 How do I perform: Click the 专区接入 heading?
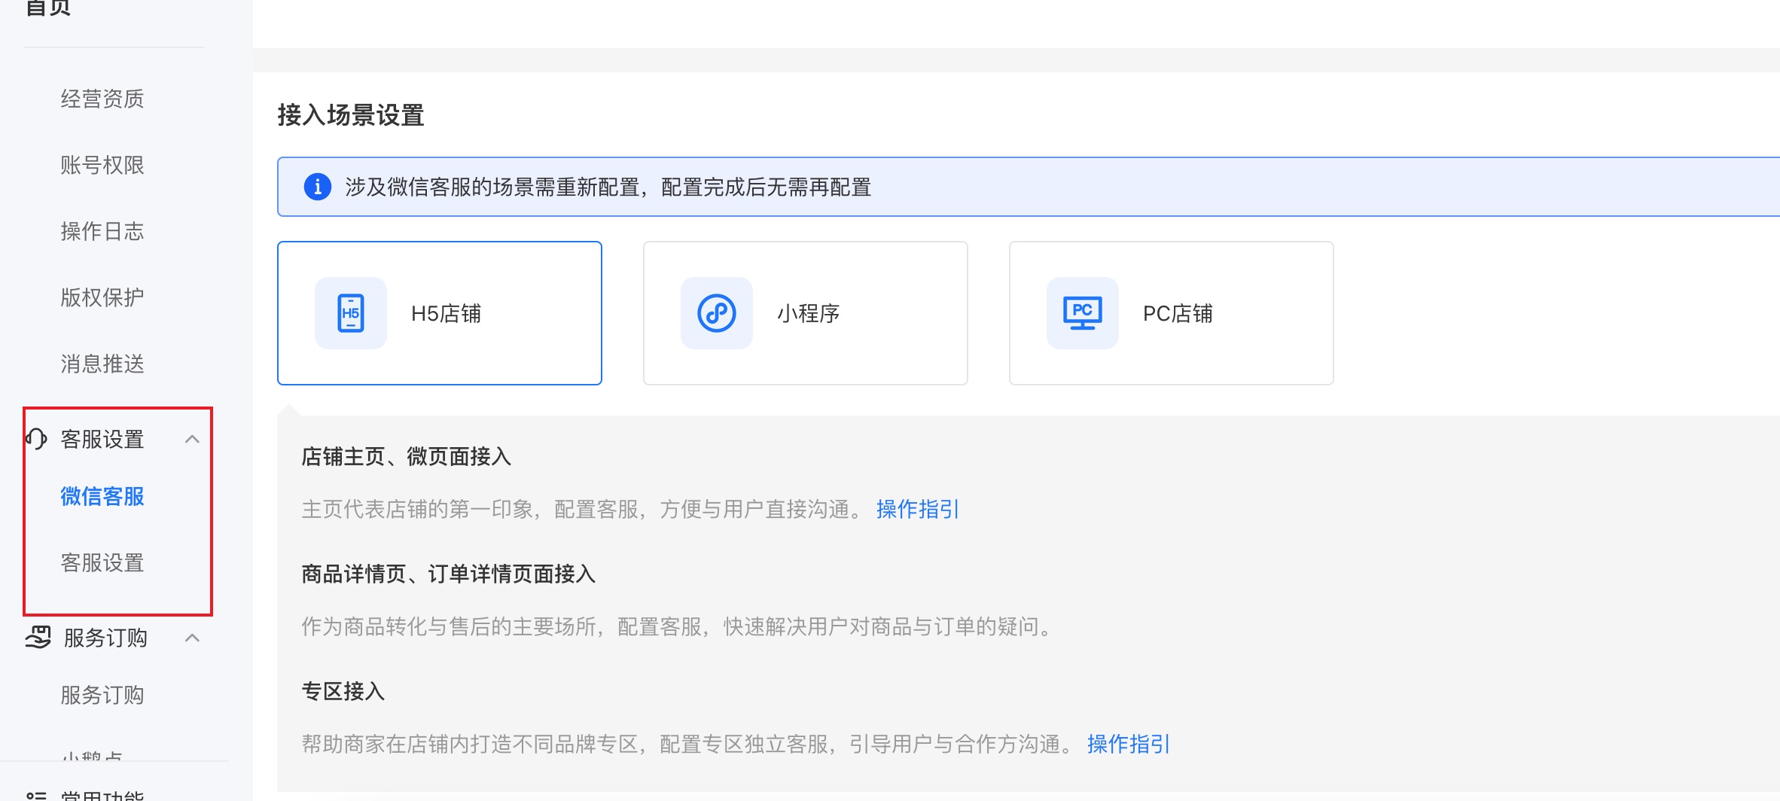coord(343,692)
